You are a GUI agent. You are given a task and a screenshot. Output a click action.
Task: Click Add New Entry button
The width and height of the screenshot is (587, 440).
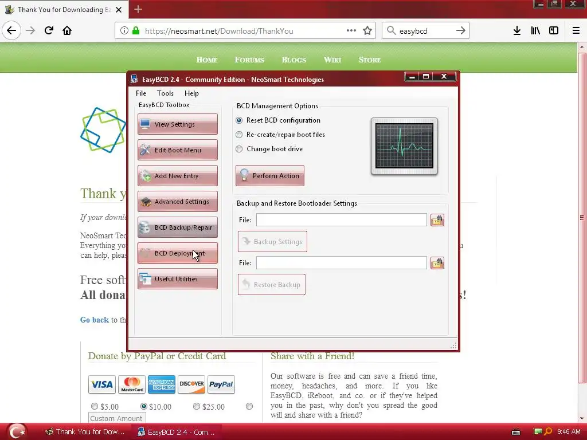tap(178, 175)
